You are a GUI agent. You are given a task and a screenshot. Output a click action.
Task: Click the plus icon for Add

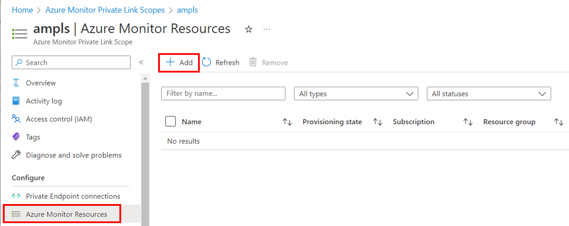point(170,62)
